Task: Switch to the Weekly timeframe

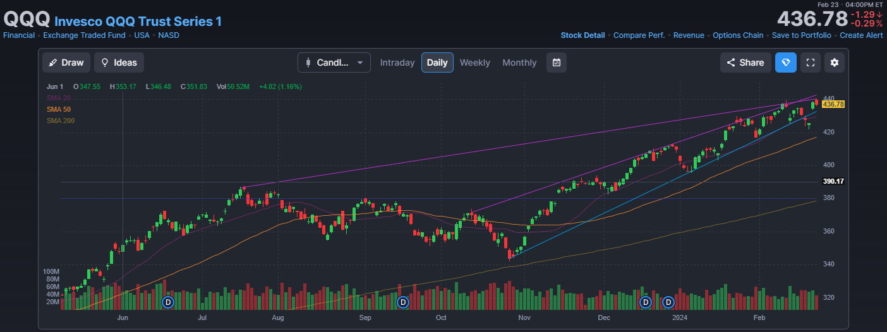Action: coord(474,62)
